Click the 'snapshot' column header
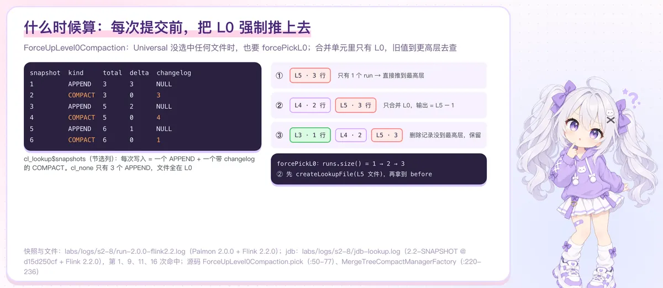The image size is (663, 288). (x=45, y=73)
